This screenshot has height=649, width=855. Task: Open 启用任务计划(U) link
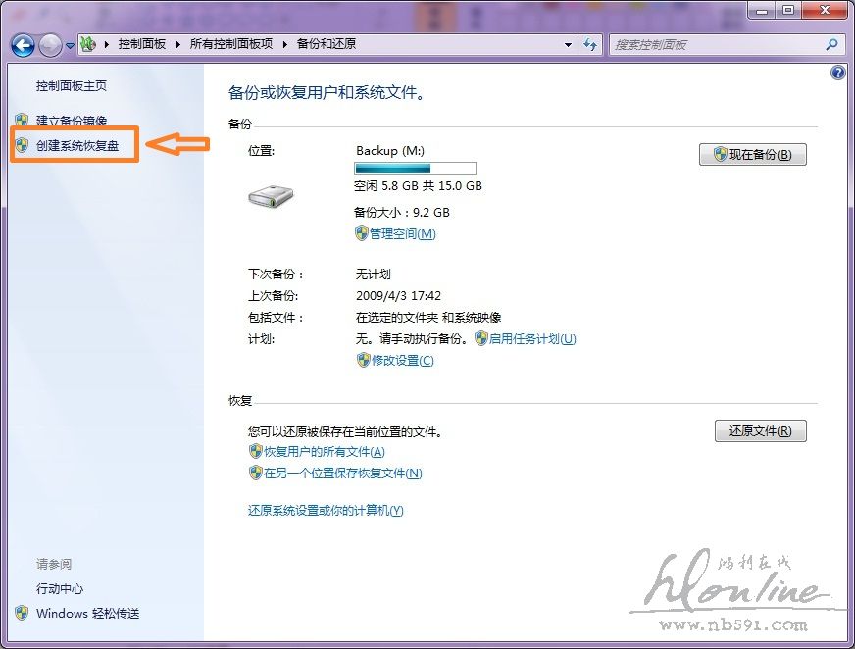click(x=532, y=338)
